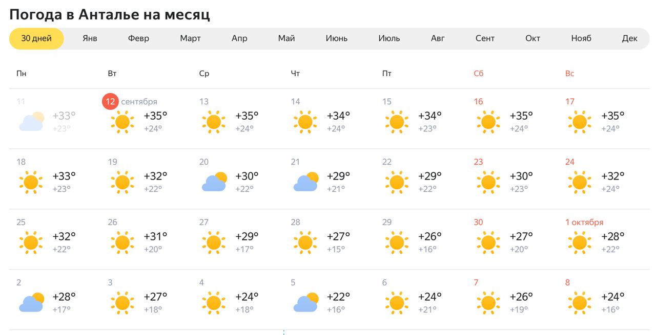Open the Сент month tab
Image resolution: width=656 pixels, height=335 pixels.
coord(485,38)
